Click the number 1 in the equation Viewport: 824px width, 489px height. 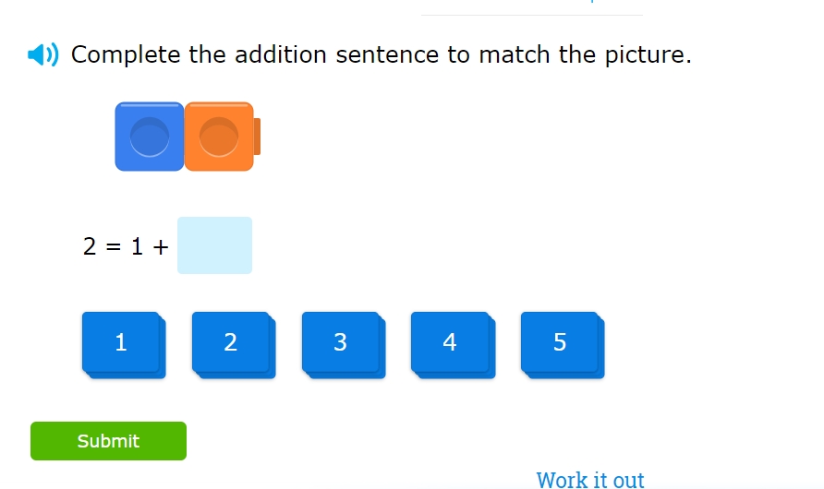point(136,246)
